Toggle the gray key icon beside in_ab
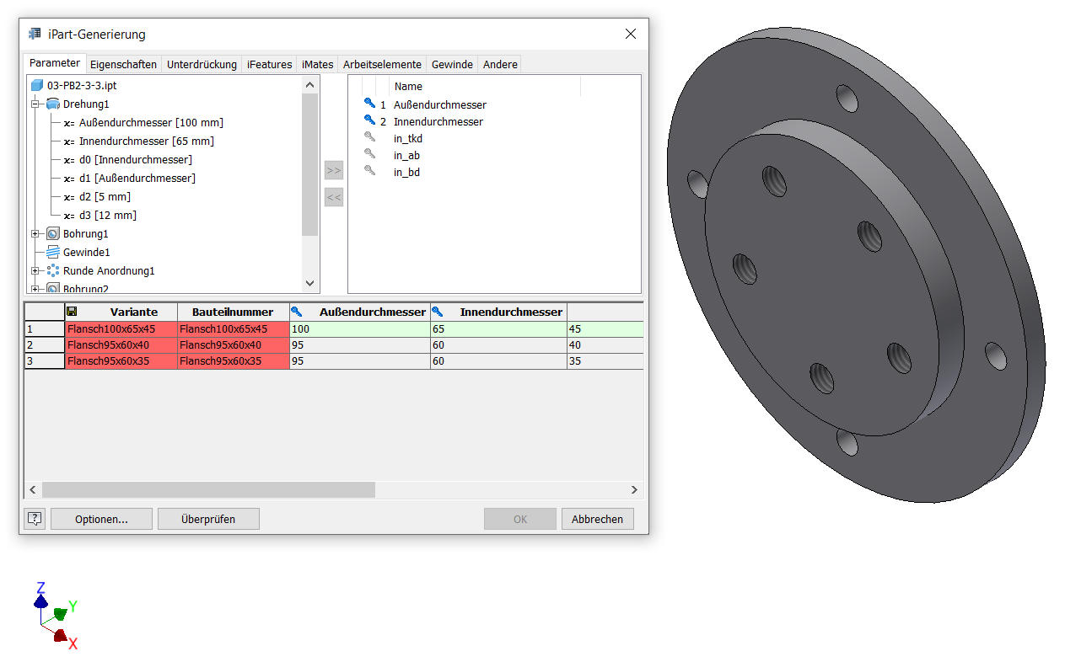The width and height of the screenshot is (1065, 662). point(369,153)
